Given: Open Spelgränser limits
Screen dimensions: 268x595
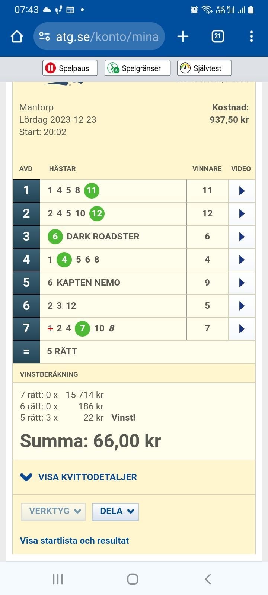Looking at the screenshot, I should pos(137,68).
